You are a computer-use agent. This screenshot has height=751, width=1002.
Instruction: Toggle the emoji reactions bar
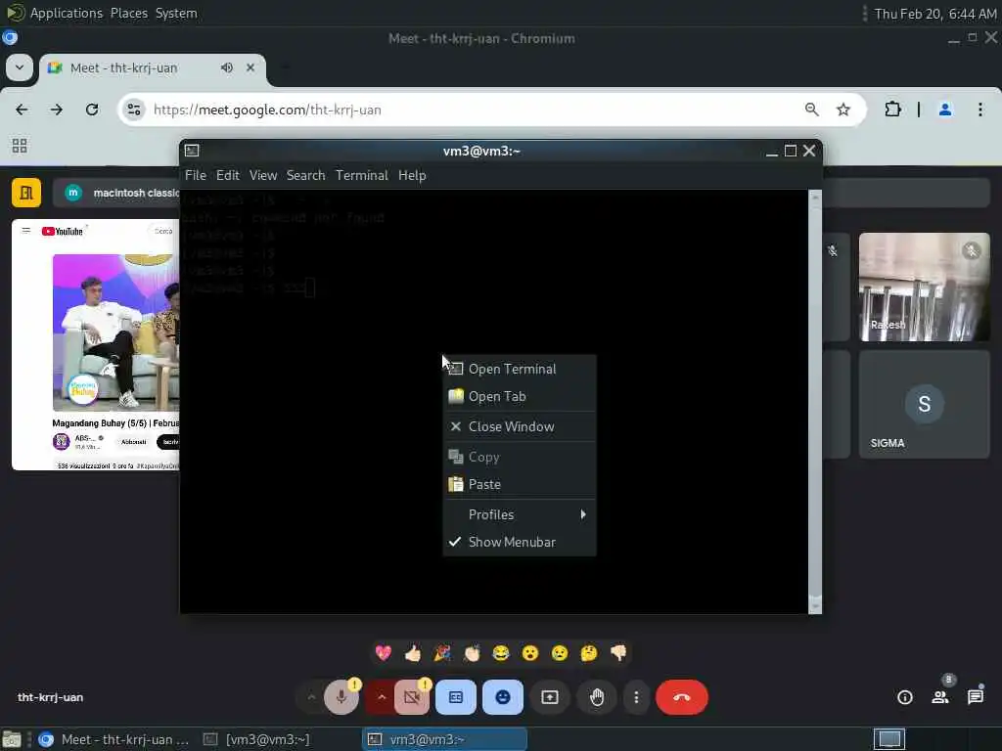tap(503, 697)
